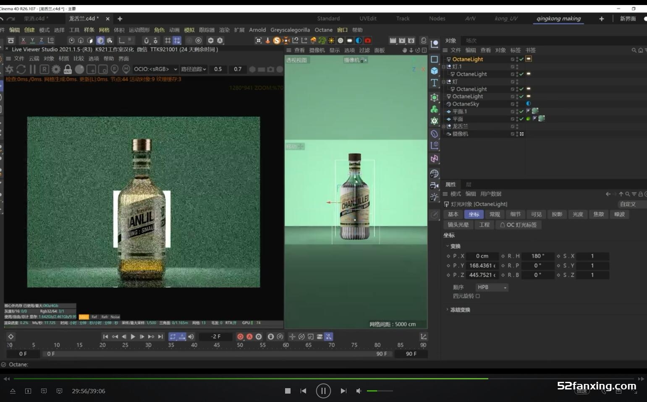Play the timeline animation forward
Image resolution: width=647 pixels, height=402 pixels.
coord(133,337)
